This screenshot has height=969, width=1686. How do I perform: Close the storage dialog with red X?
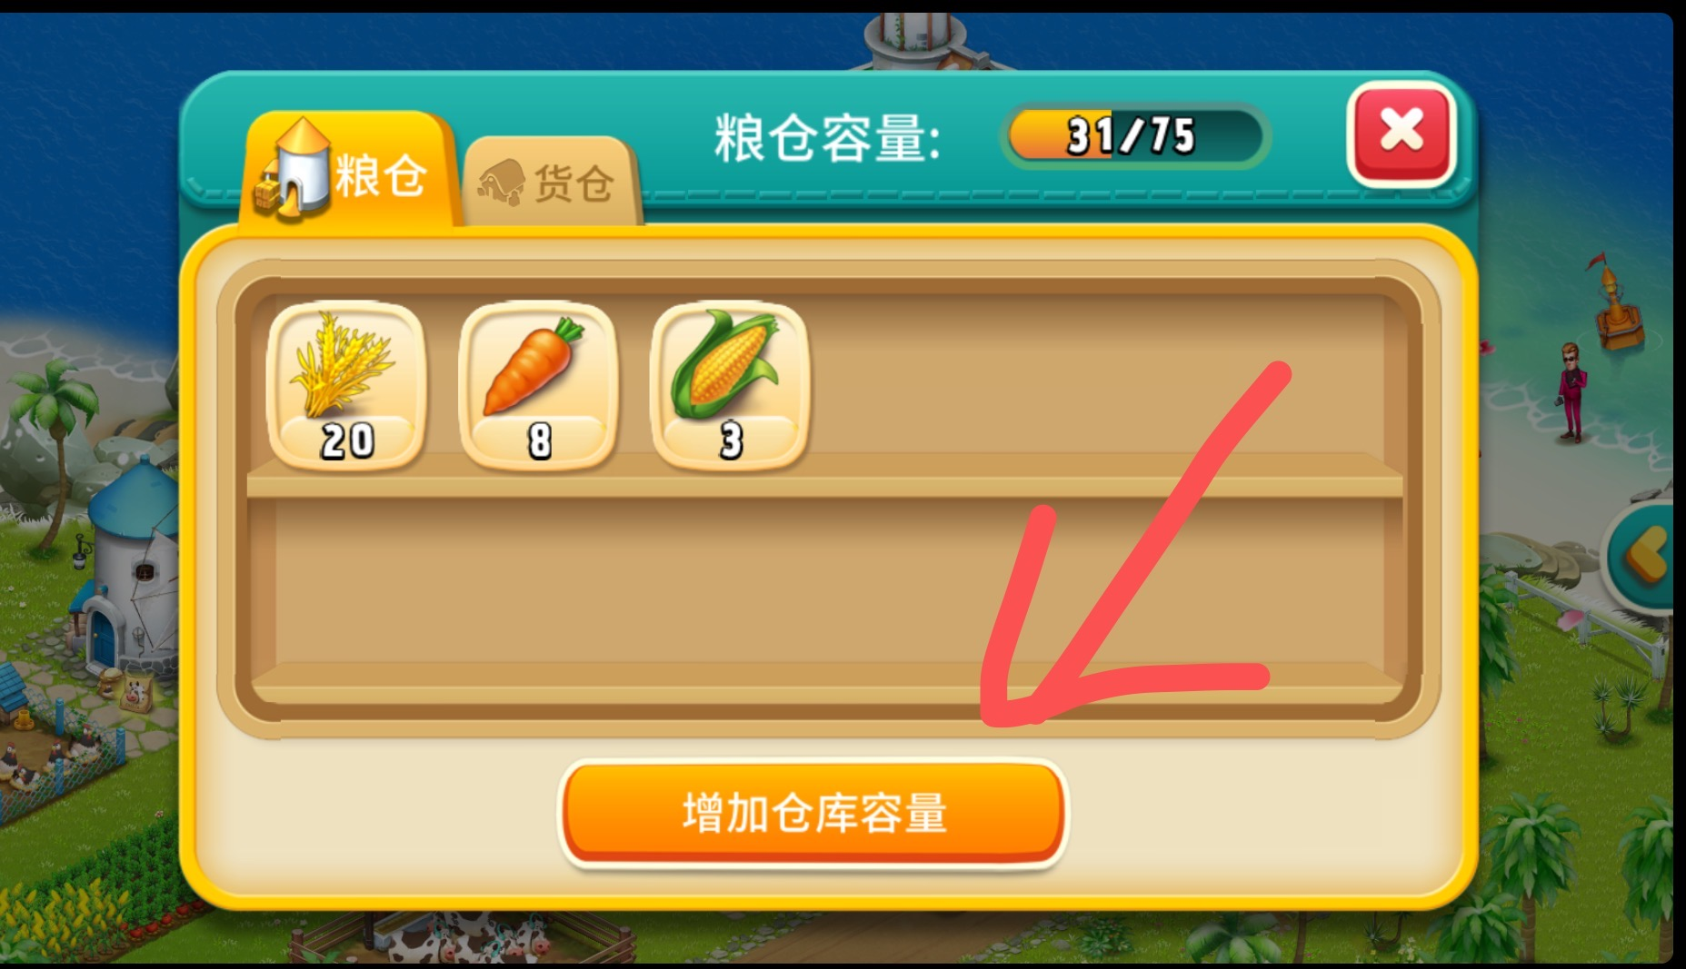pyautogui.click(x=1402, y=133)
